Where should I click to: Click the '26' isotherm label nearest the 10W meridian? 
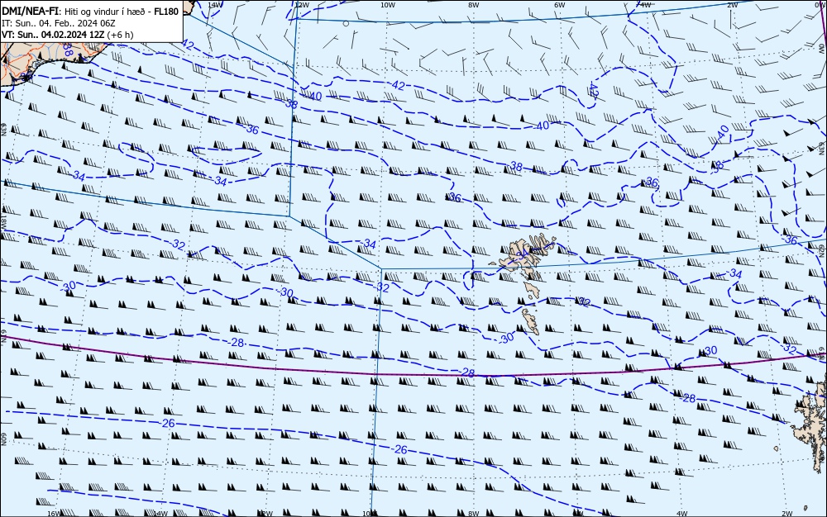pyautogui.click(x=401, y=449)
